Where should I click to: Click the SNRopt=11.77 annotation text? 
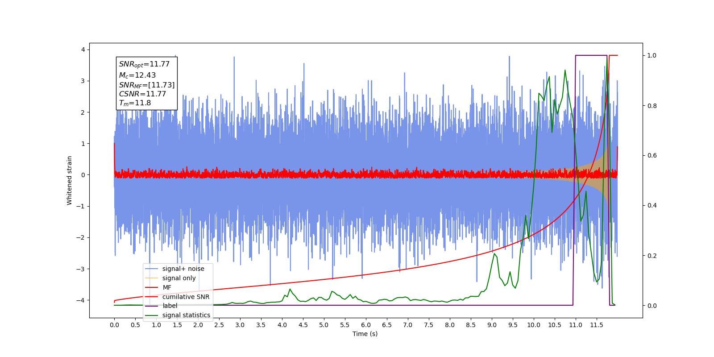pos(144,65)
